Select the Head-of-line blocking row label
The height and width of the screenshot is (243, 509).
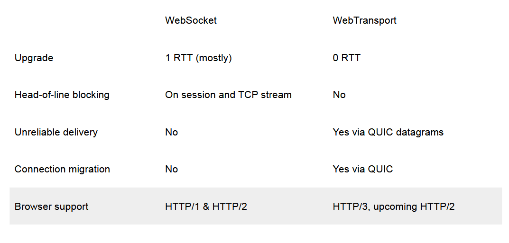click(x=62, y=95)
